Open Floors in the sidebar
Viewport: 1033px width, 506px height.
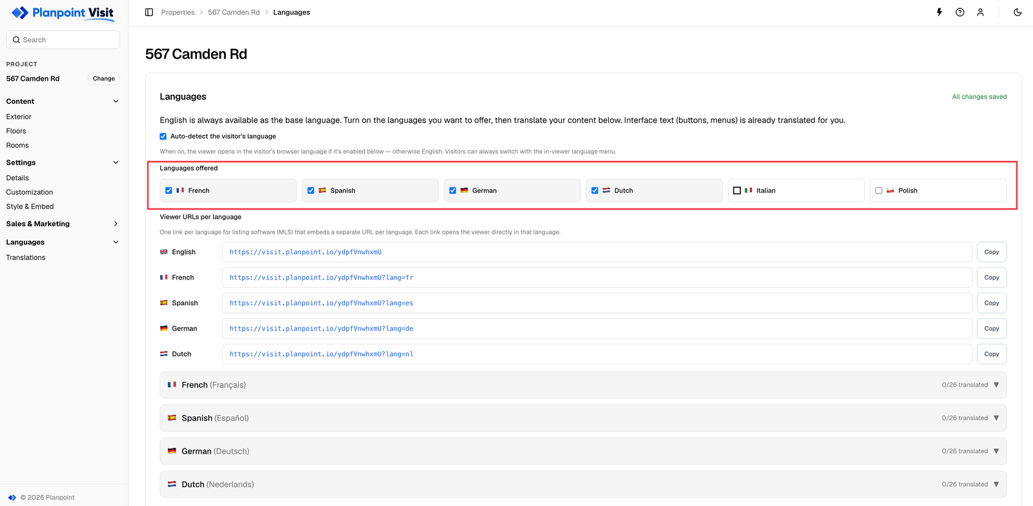tap(16, 131)
